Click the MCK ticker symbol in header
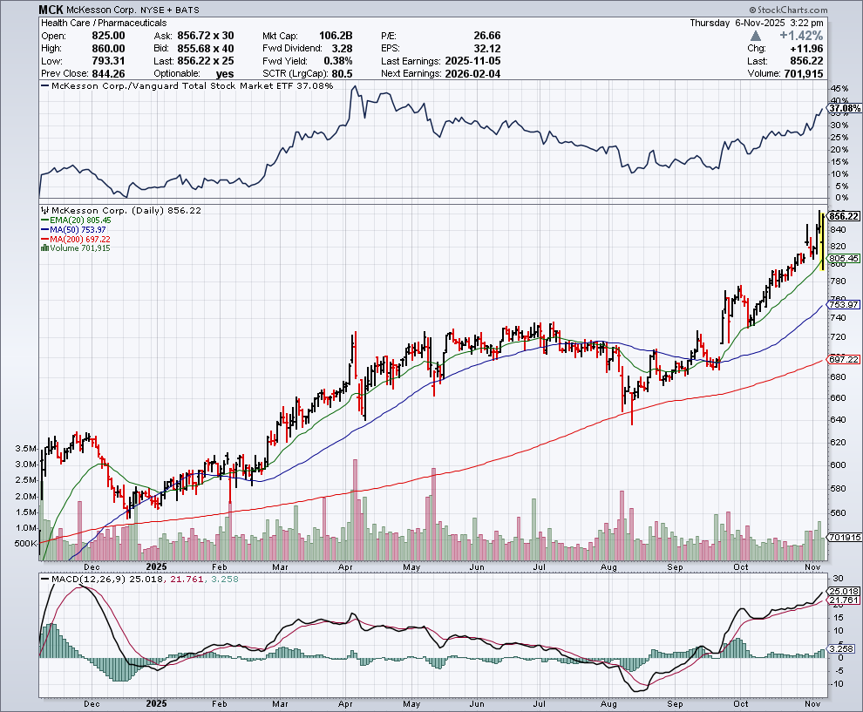Viewport: 863px width, 712px height. (x=51, y=10)
